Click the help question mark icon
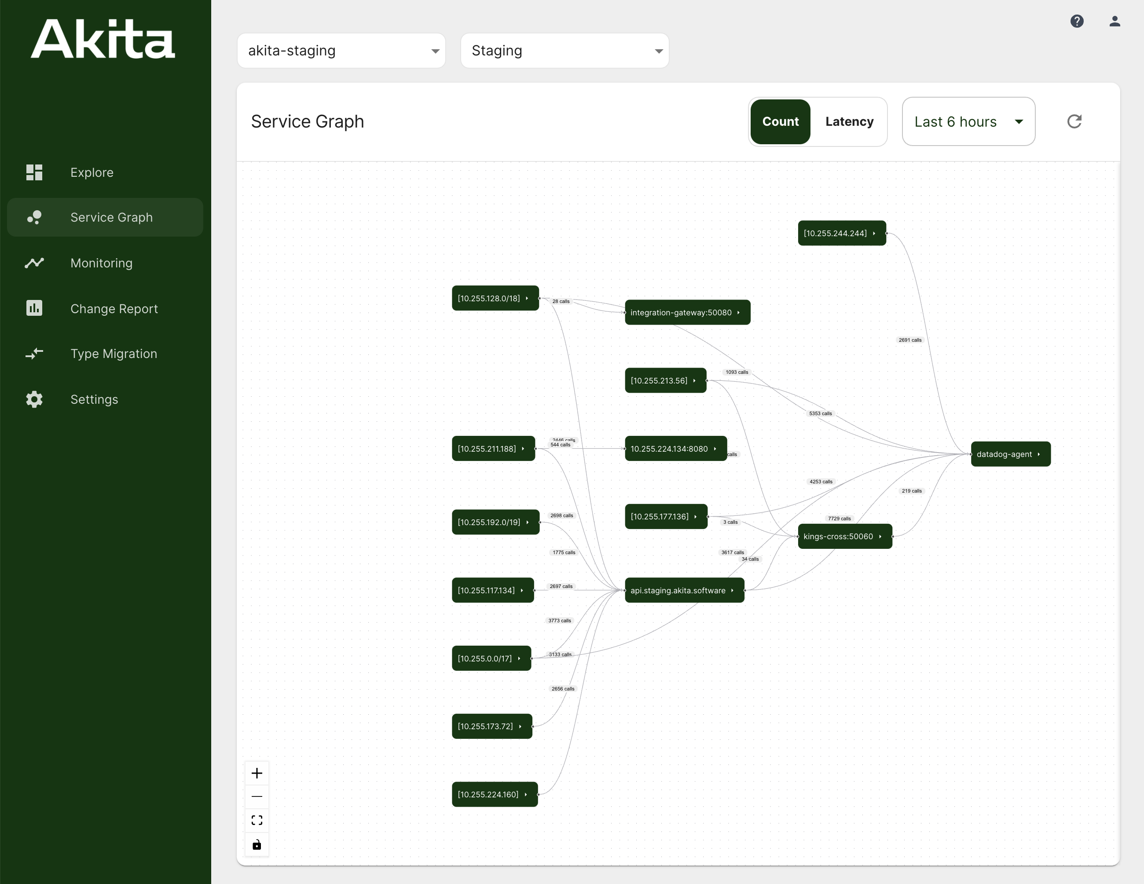The height and width of the screenshot is (884, 1144). (x=1076, y=22)
